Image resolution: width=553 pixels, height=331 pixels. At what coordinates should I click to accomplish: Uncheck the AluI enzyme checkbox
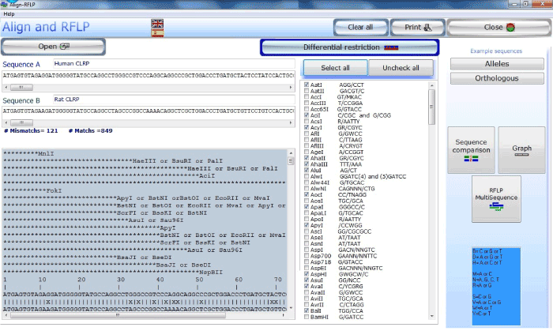[307, 170]
